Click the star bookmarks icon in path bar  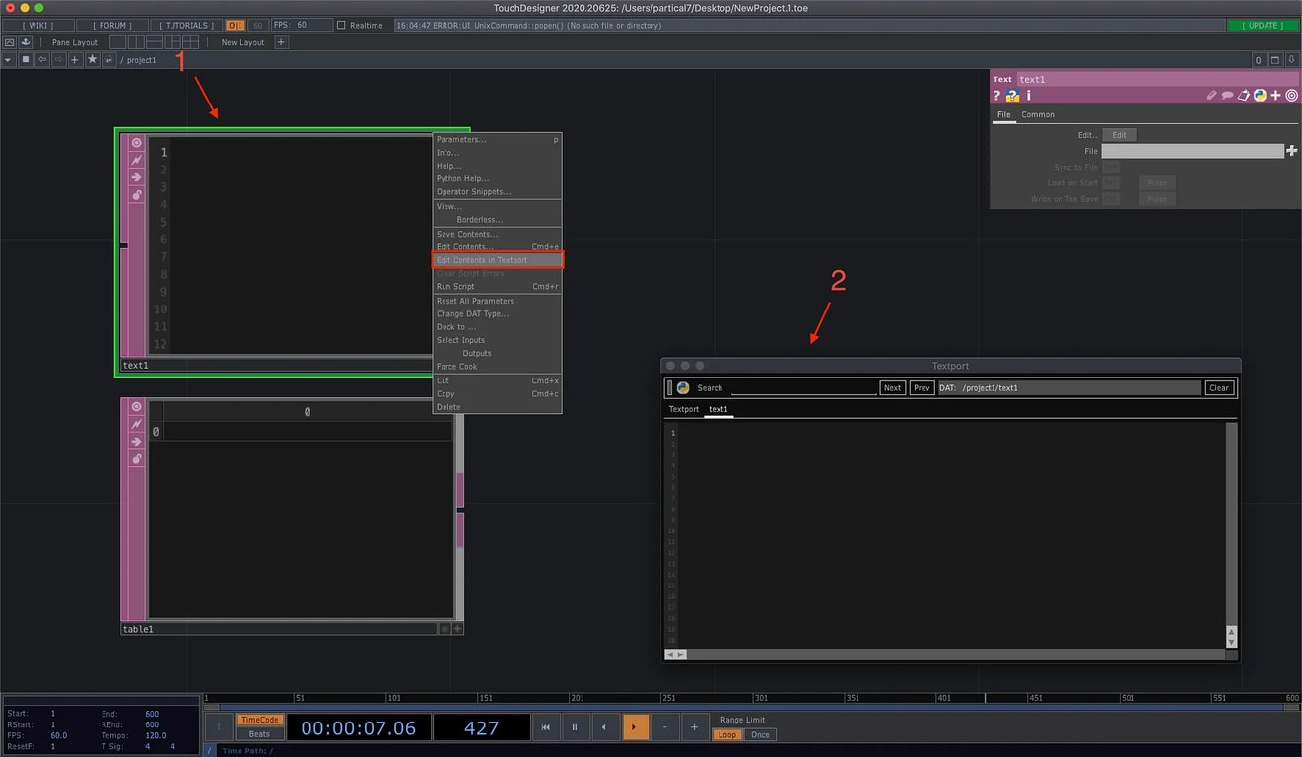coord(92,60)
